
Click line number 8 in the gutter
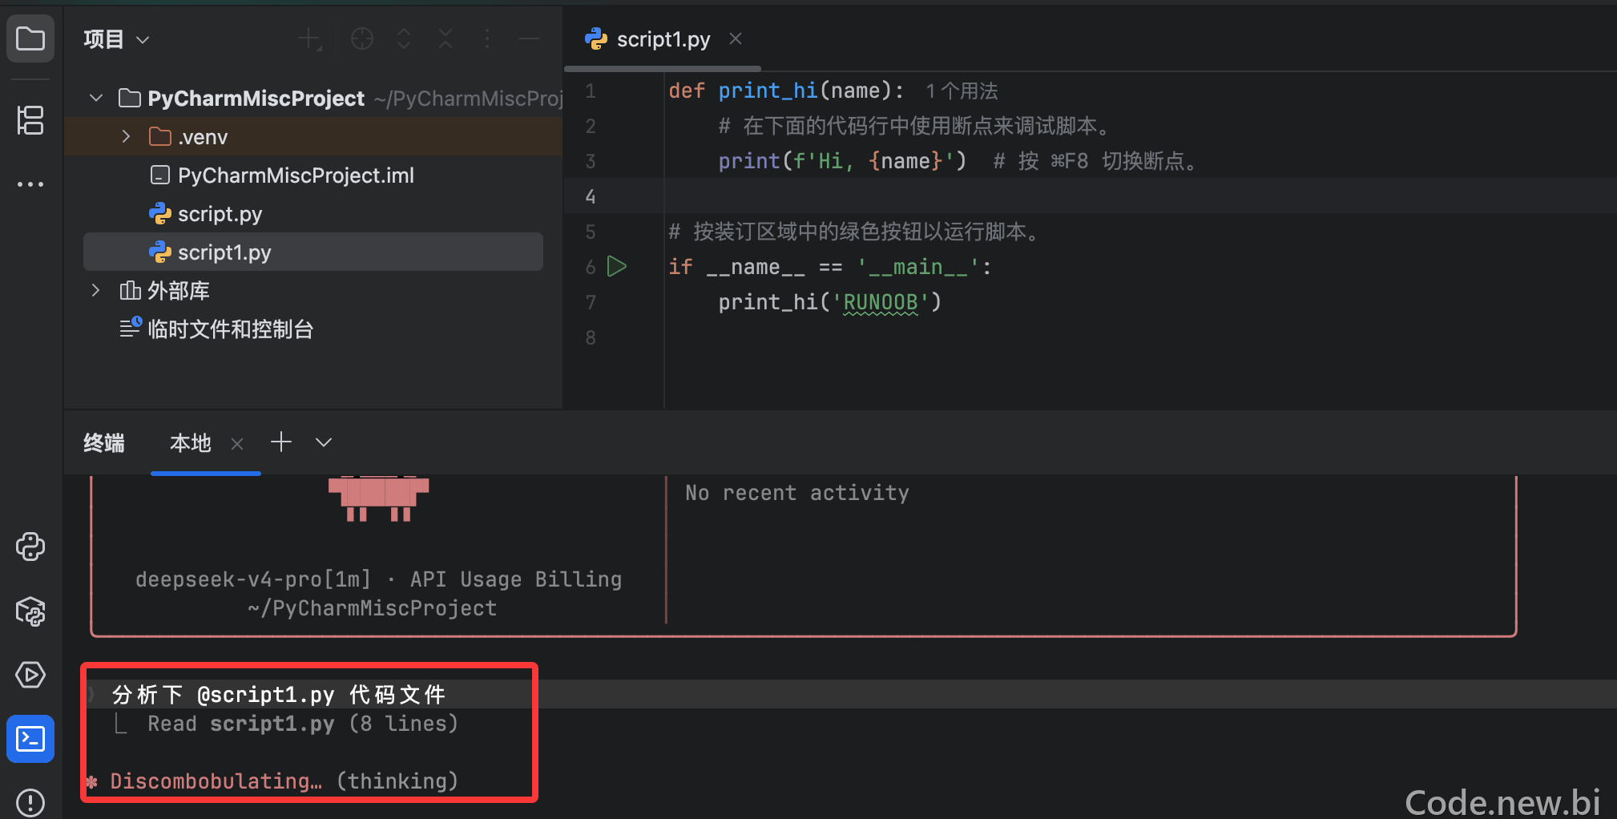coord(591,337)
